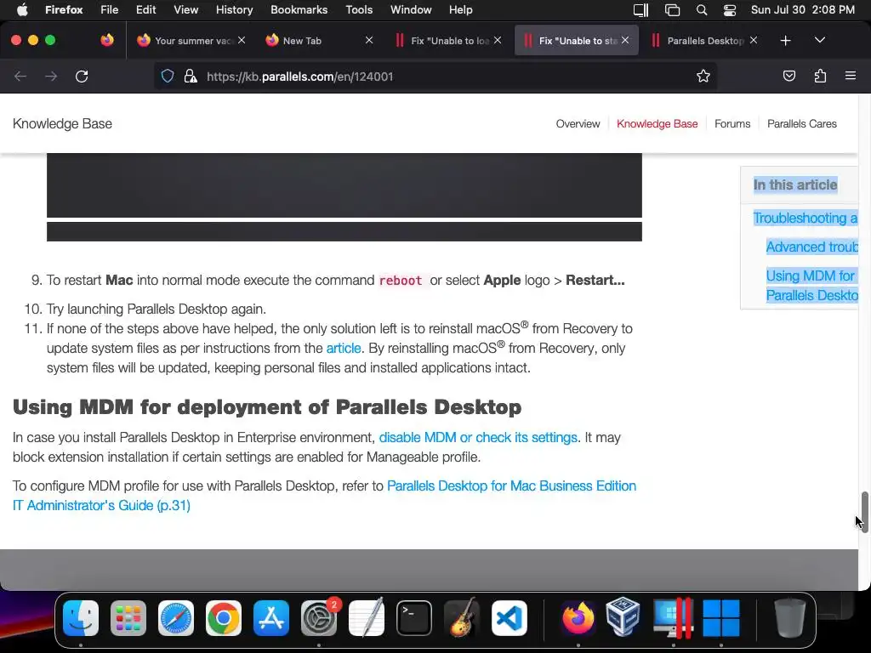
Task: Open the Parallels Cares link
Action: pos(801,124)
